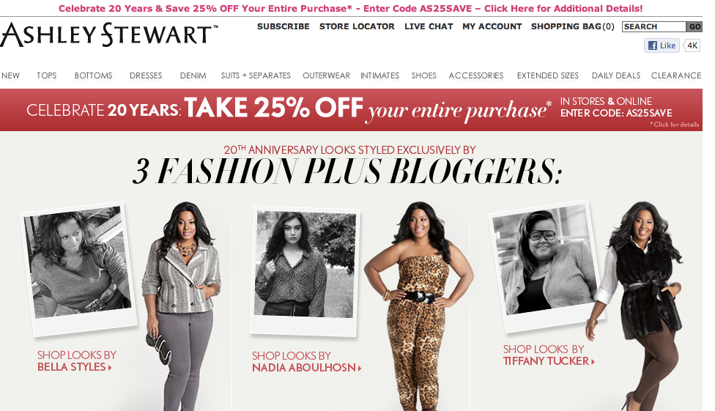715x411 pixels.
Task: Open the Store Locator link
Action: 357,26
